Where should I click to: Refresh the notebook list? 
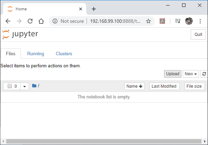[x=204, y=74]
